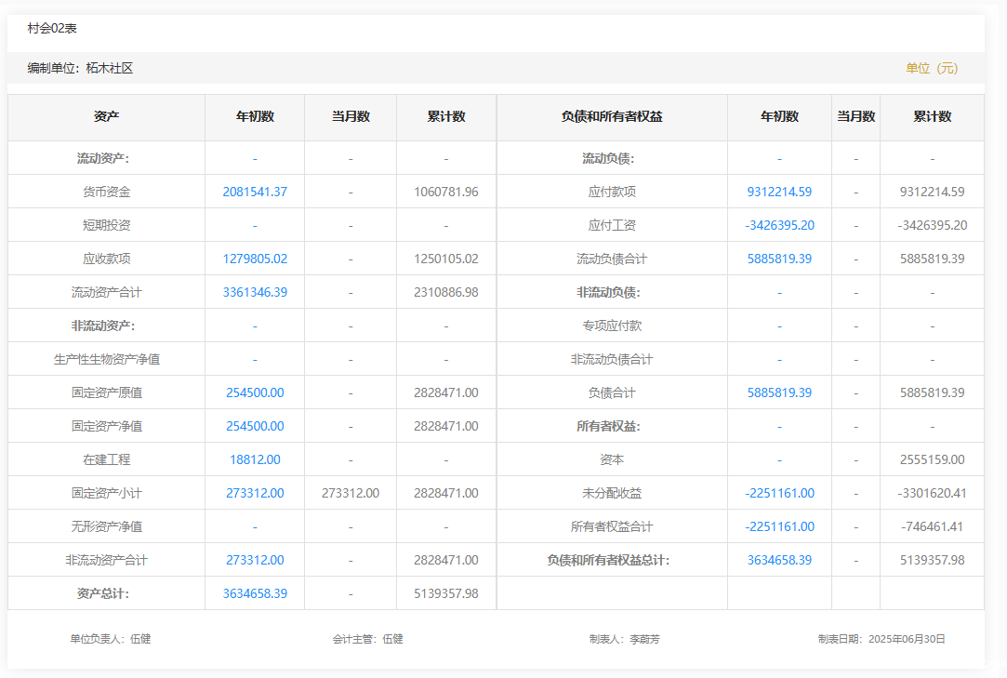Click the 应收款项 year-start value 1279805.02
The height and width of the screenshot is (678, 1007).
click(255, 259)
